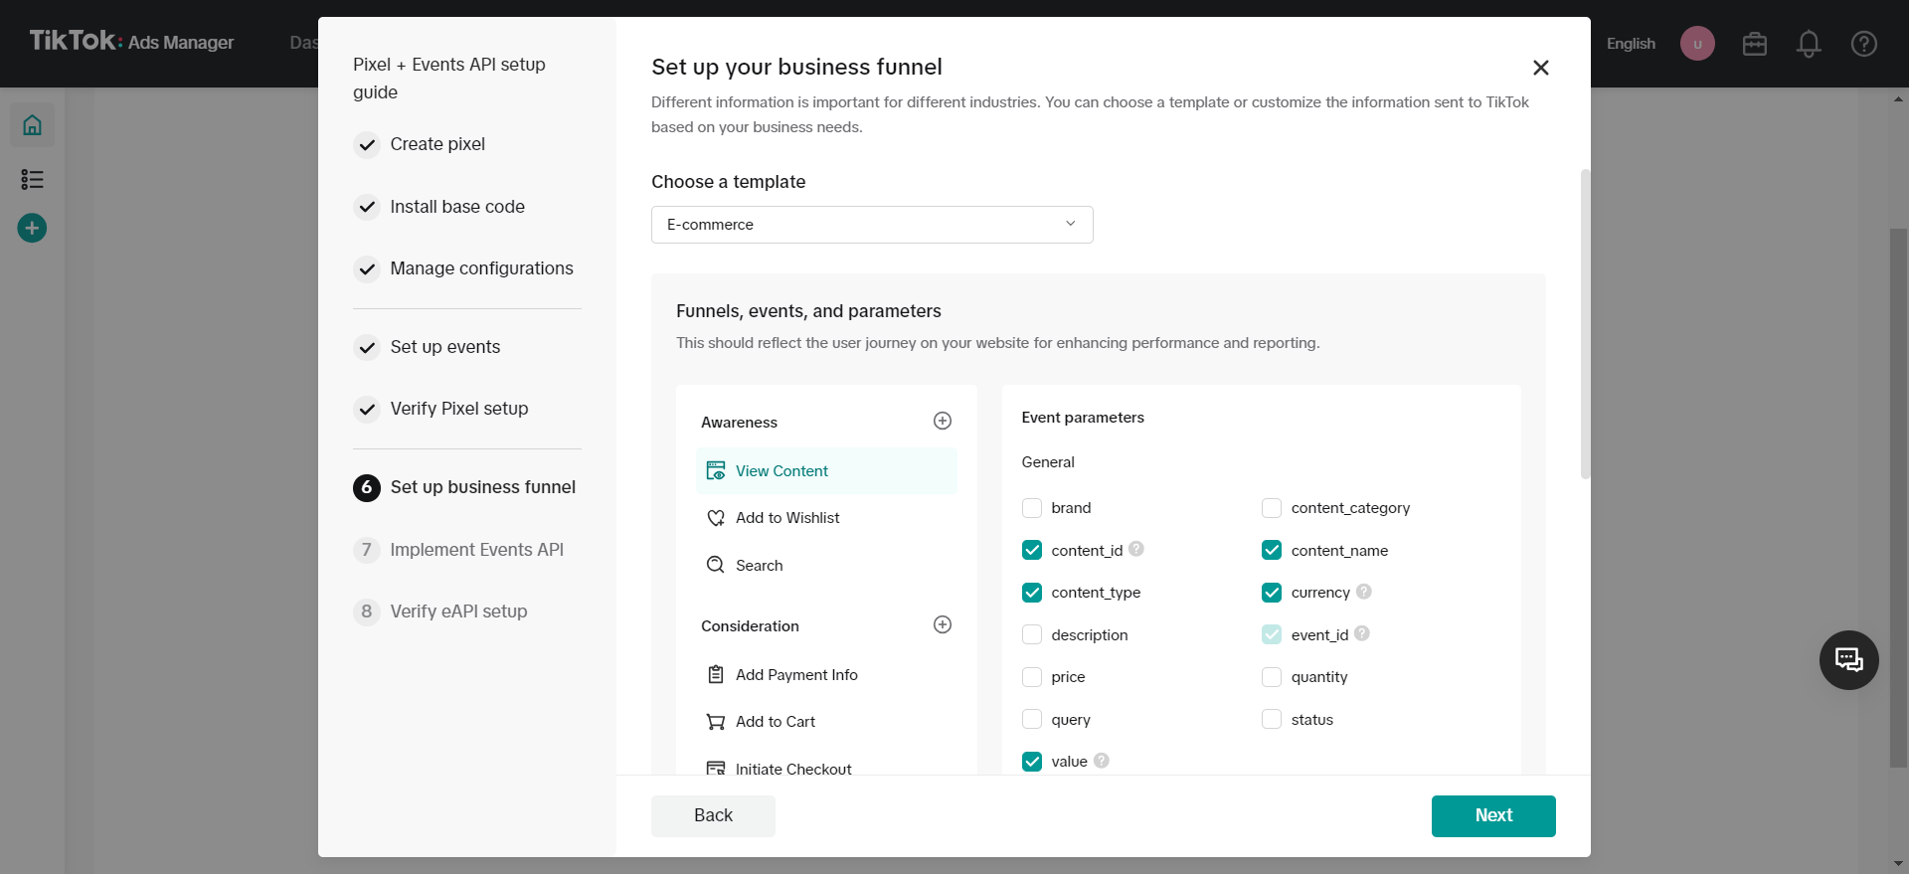
Task: Select the Add to Cart event
Action: click(776, 722)
